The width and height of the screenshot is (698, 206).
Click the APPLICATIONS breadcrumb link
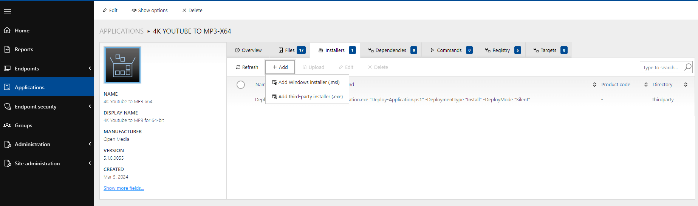[x=121, y=31]
